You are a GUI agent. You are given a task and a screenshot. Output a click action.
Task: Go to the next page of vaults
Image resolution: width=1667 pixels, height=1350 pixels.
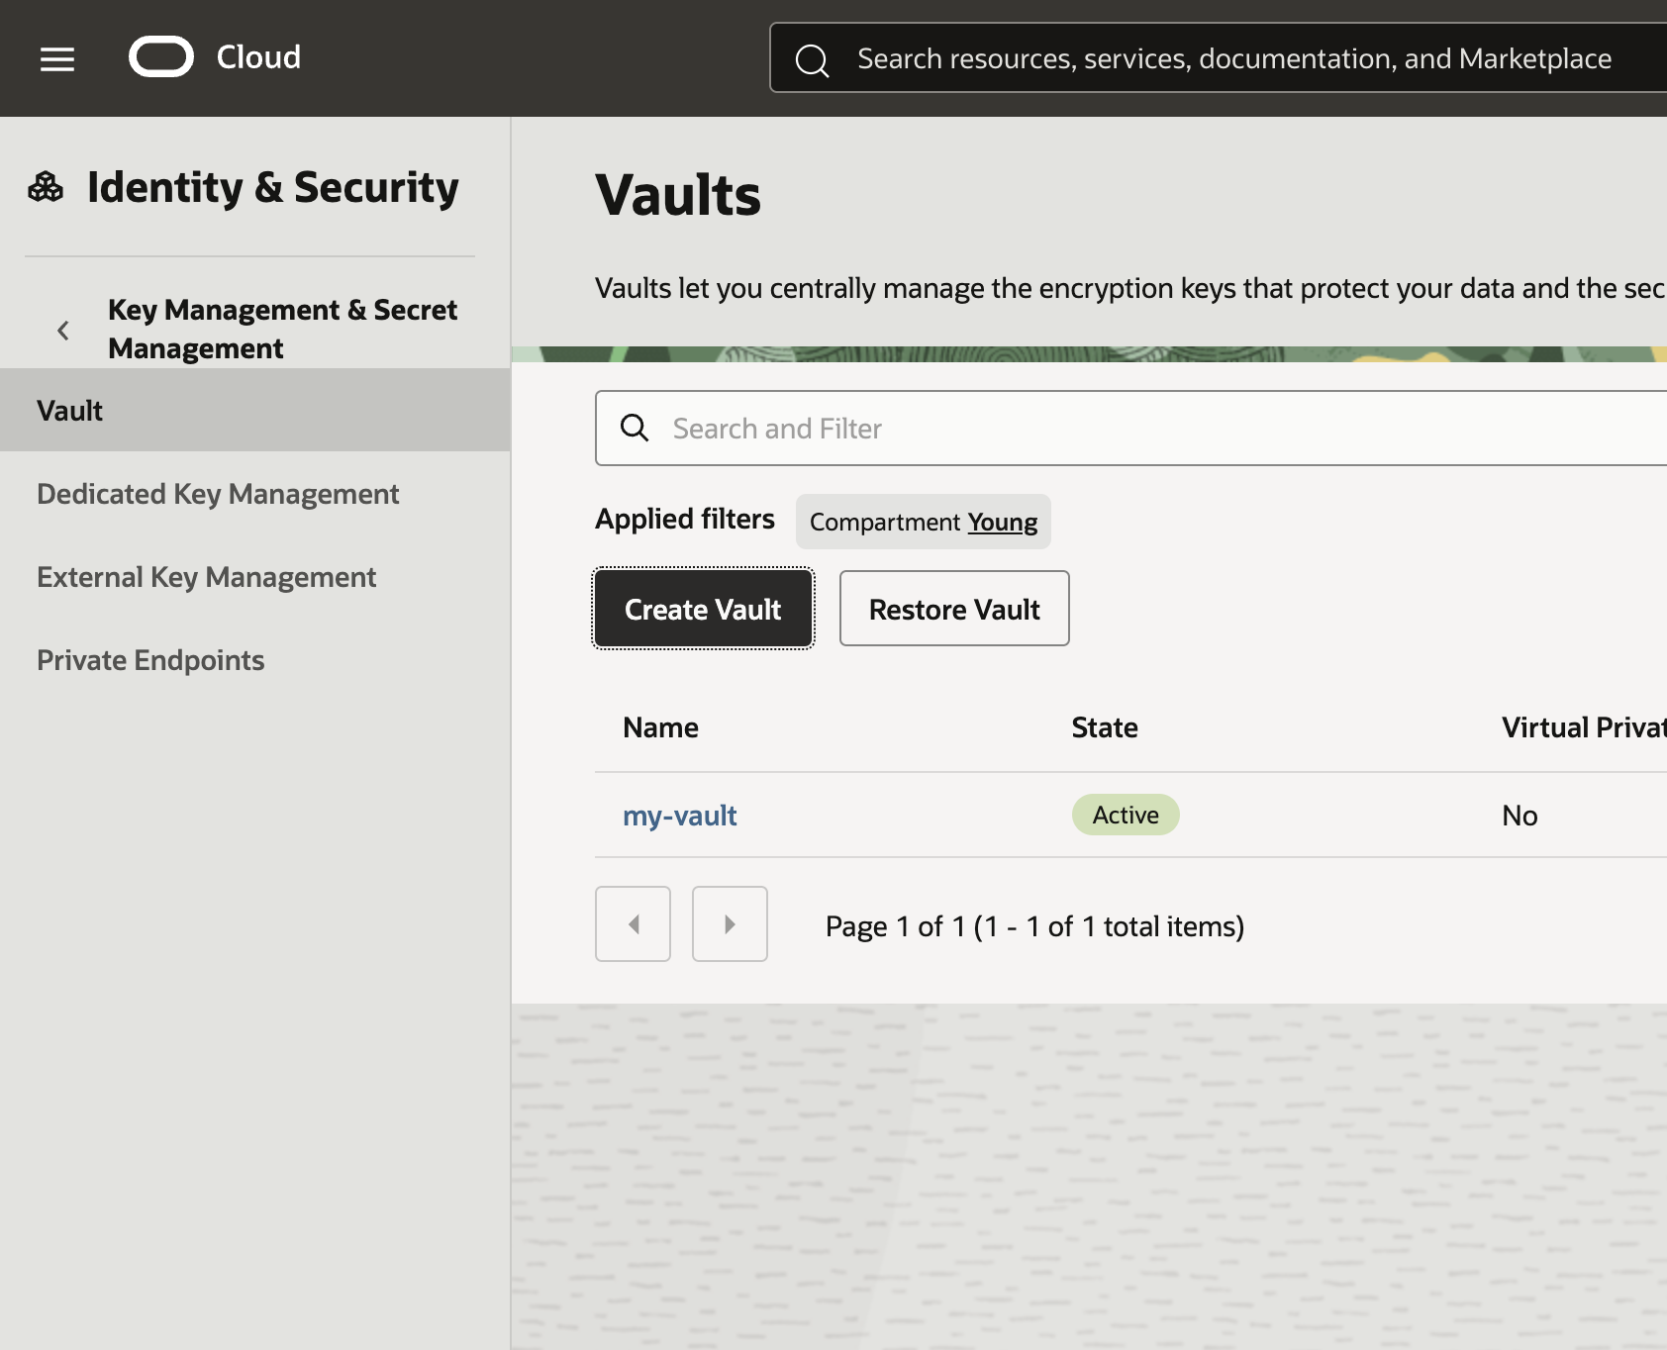pyautogui.click(x=730, y=923)
